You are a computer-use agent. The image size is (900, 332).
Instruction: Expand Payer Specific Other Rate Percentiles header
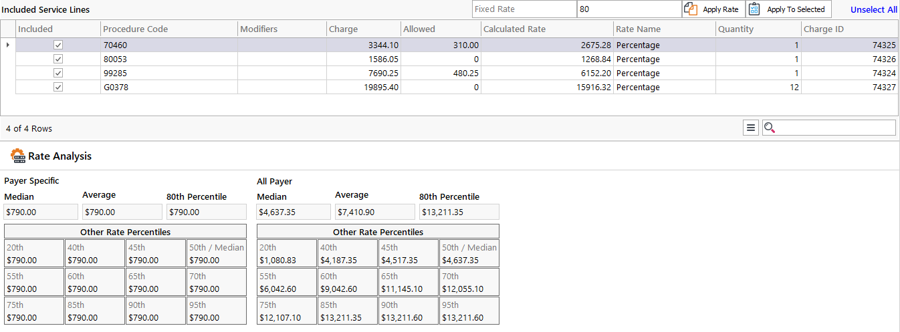click(125, 232)
